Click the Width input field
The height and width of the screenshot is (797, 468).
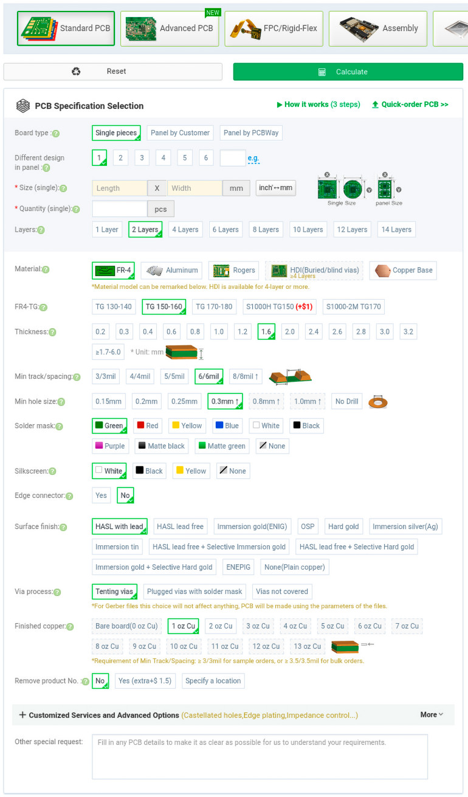(195, 188)
